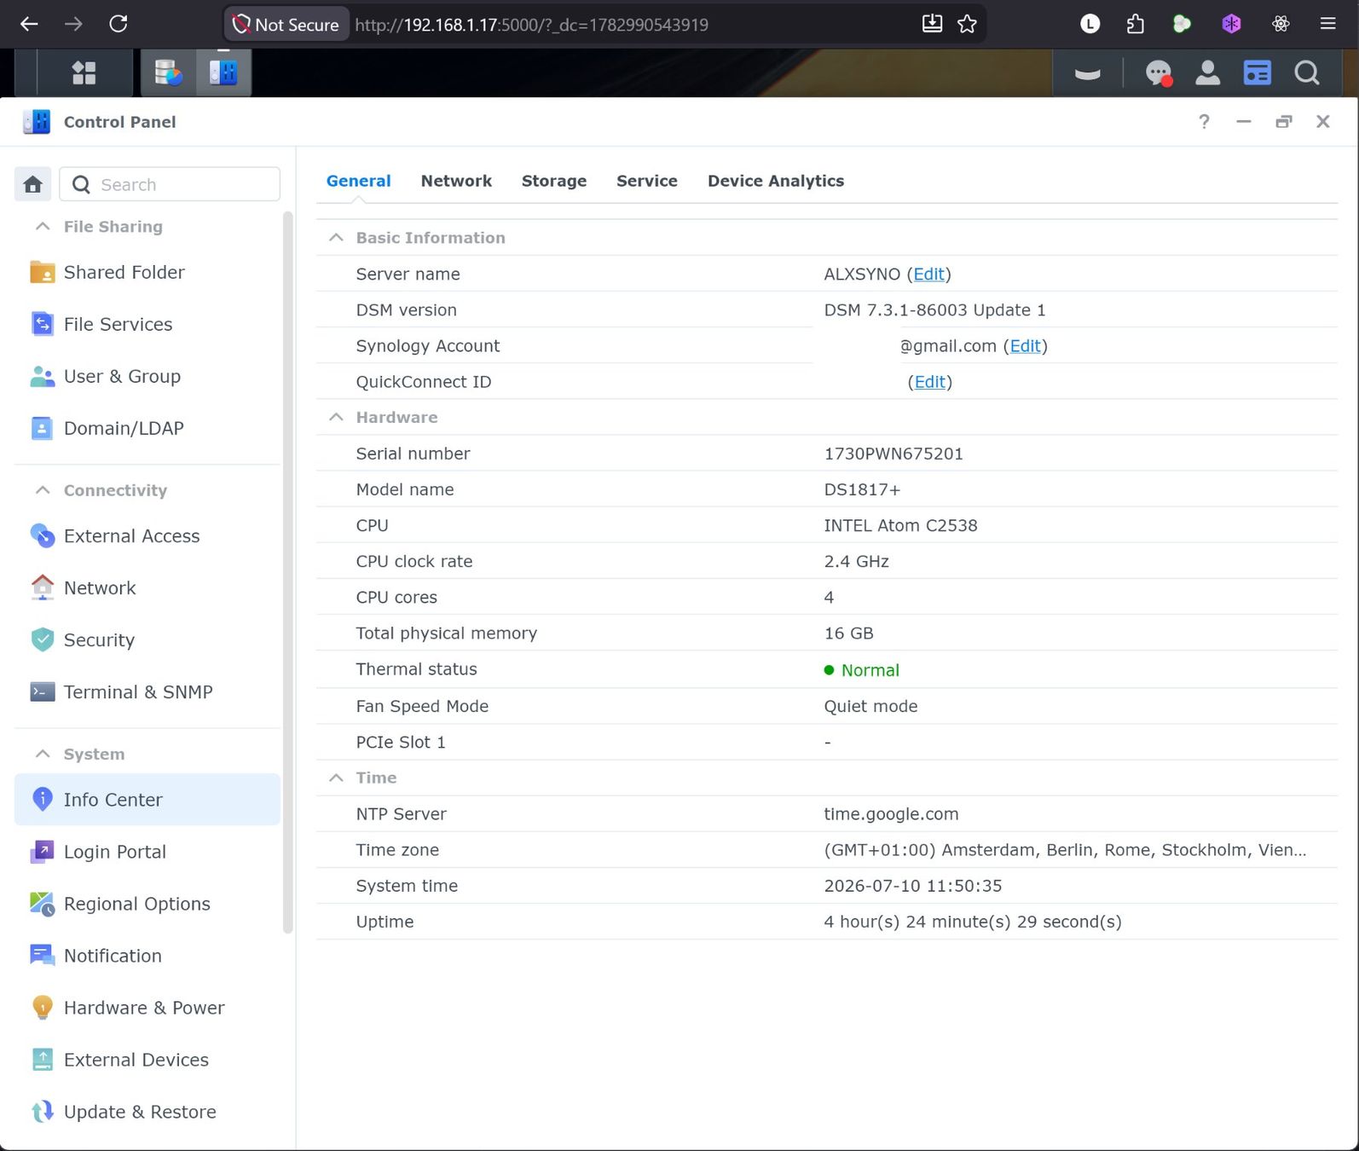The width and height of the screenshot is (1359, 1151).
Task: Open Hardware & Power settings
Action: pyautogui.click(x=147, y=1007)
